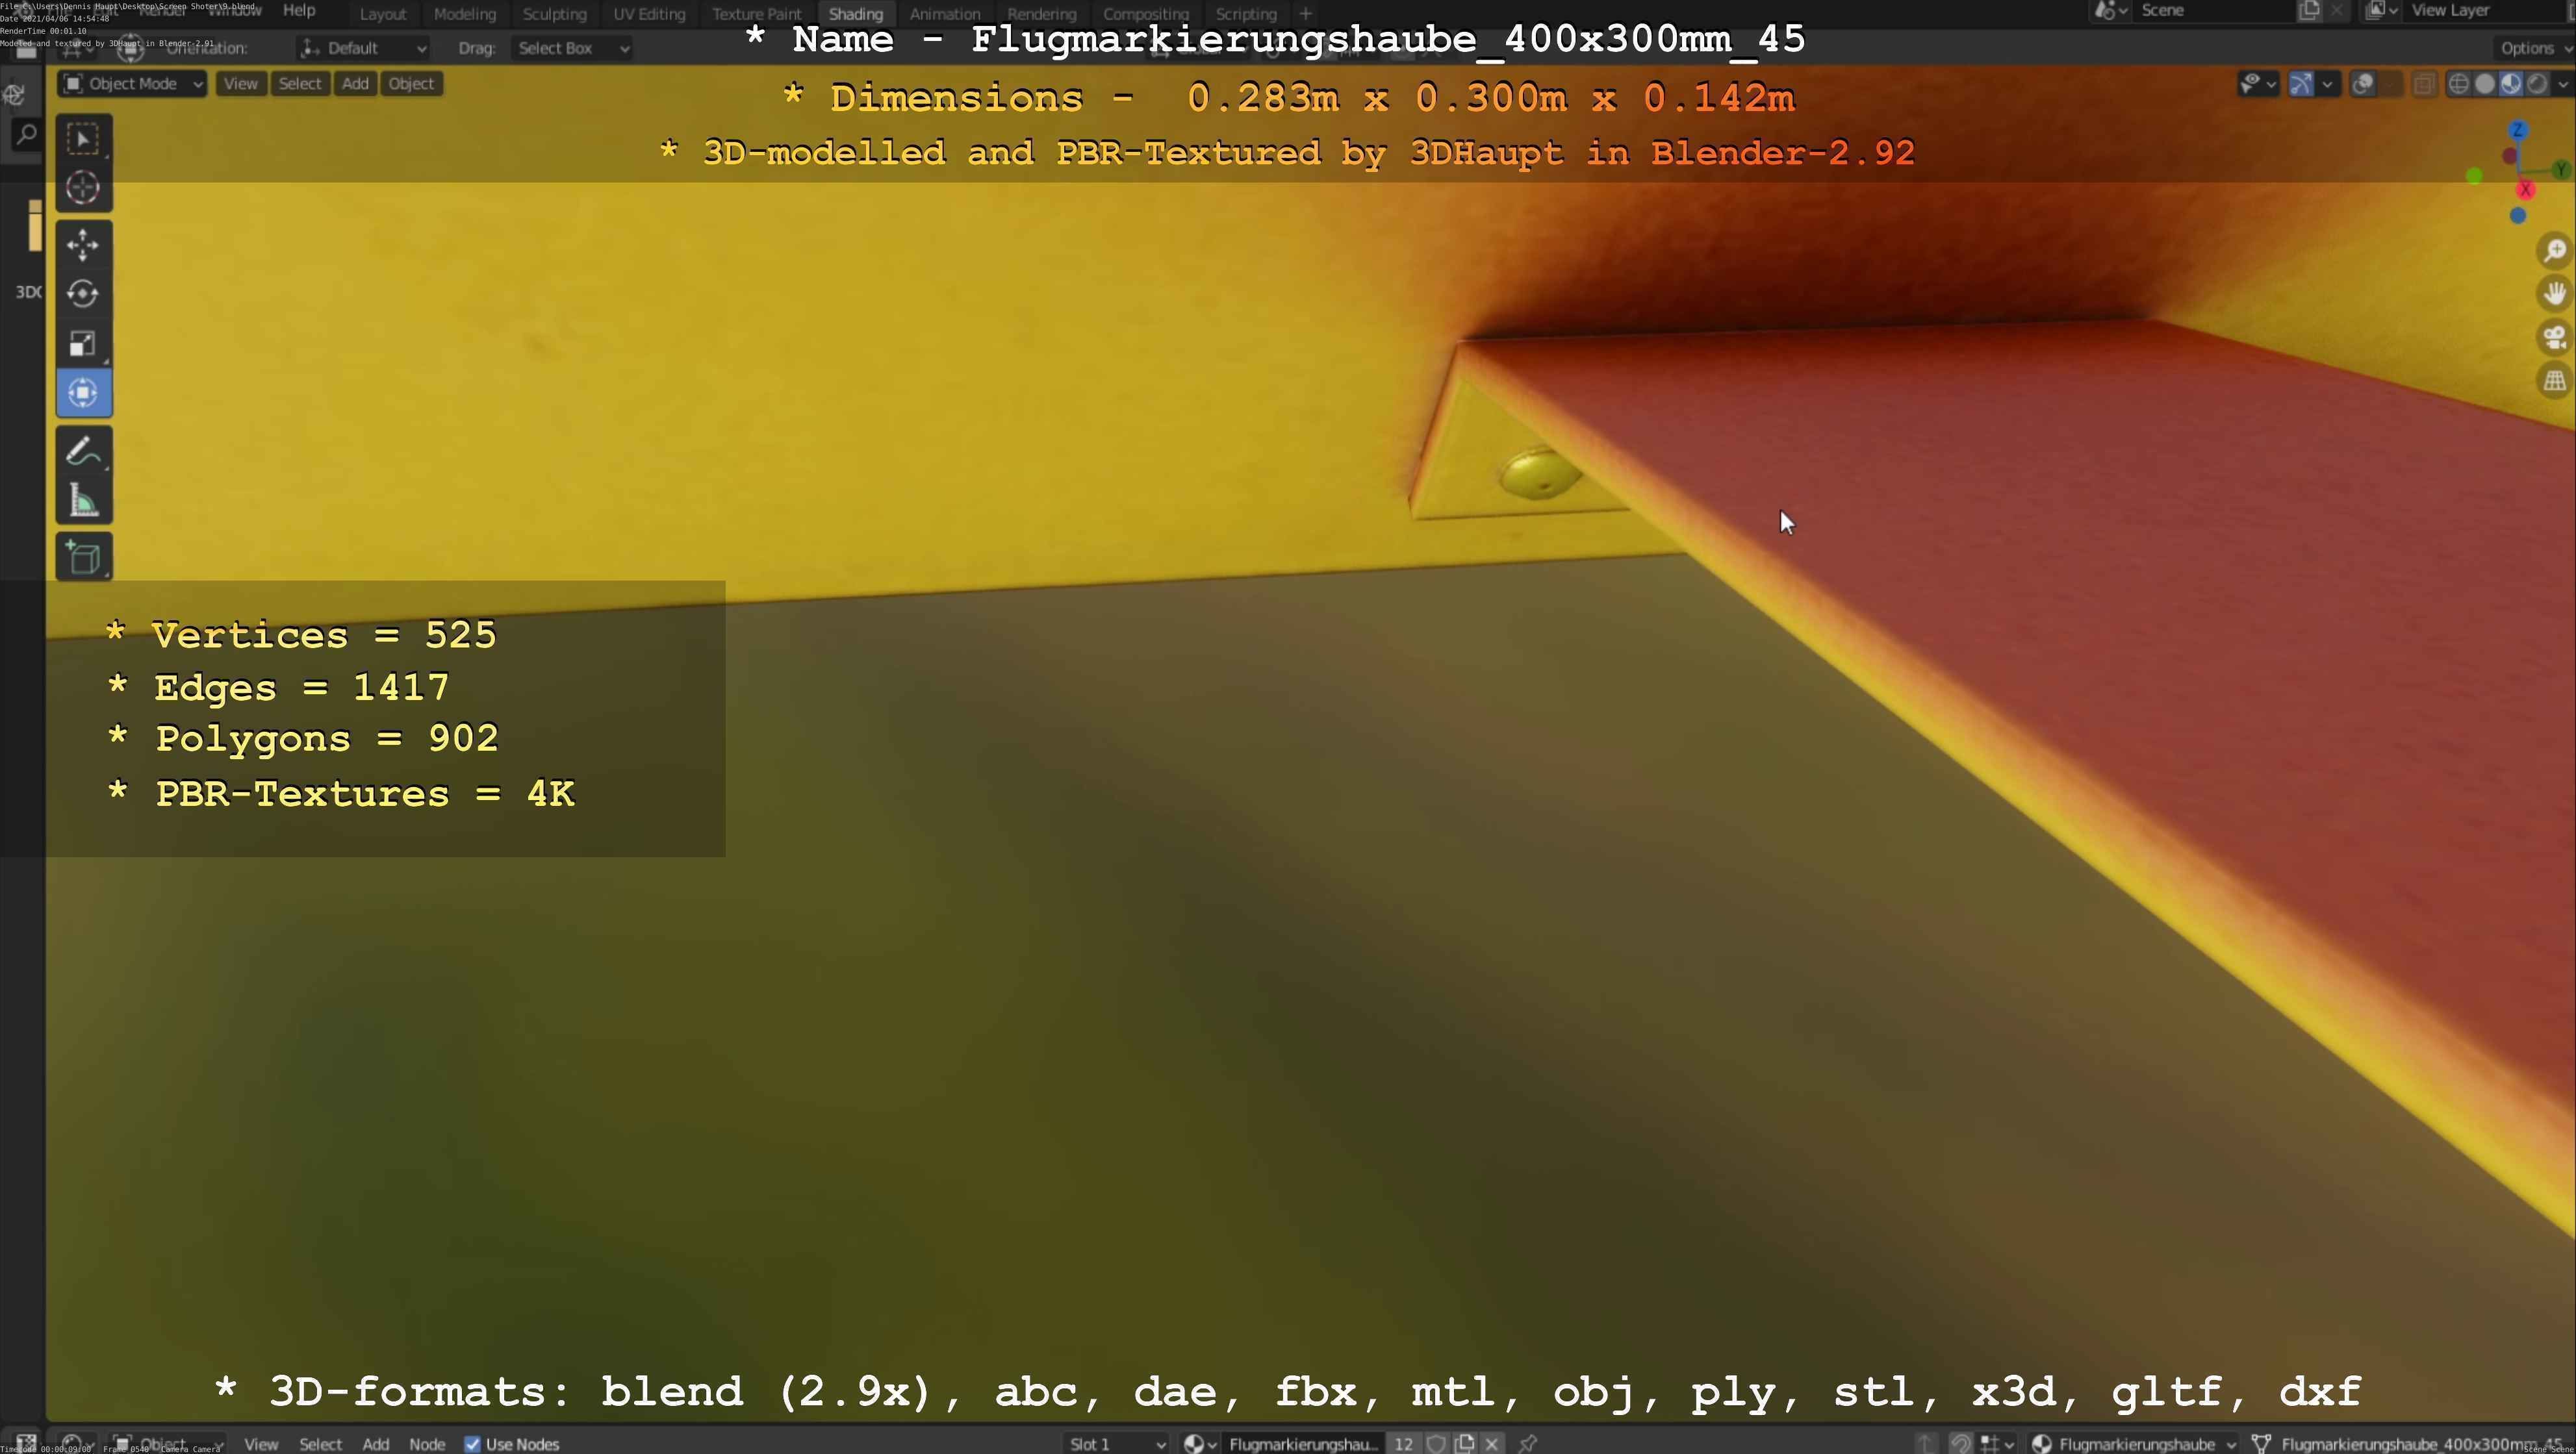Click the Object menu button
Viewport: 2576px width, 1454px height.
(x=411, y=84)
